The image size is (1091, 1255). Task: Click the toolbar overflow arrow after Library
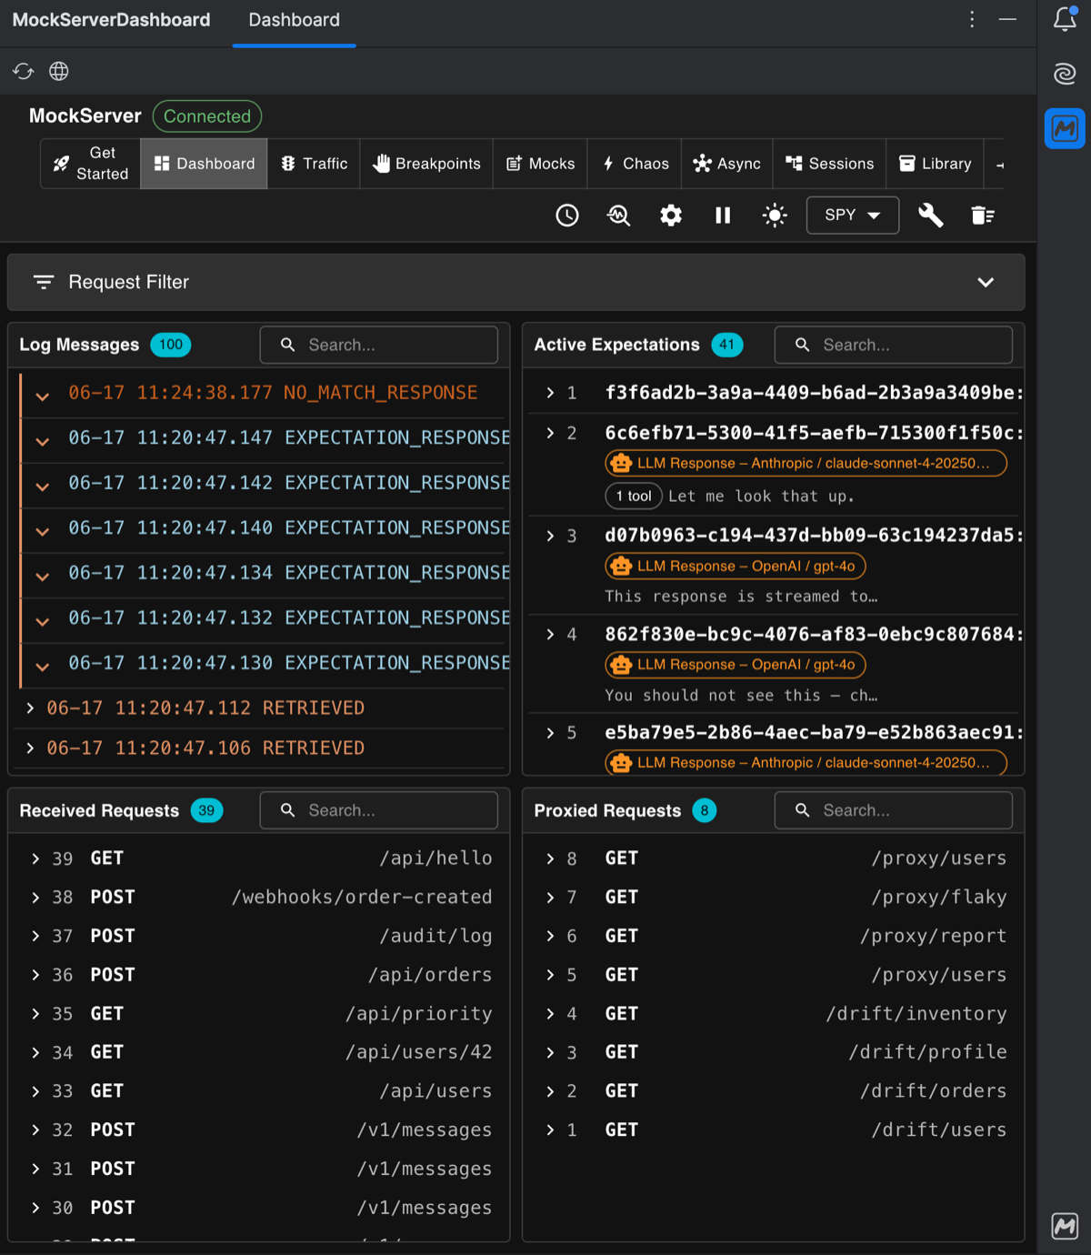(x=999, y=165)
